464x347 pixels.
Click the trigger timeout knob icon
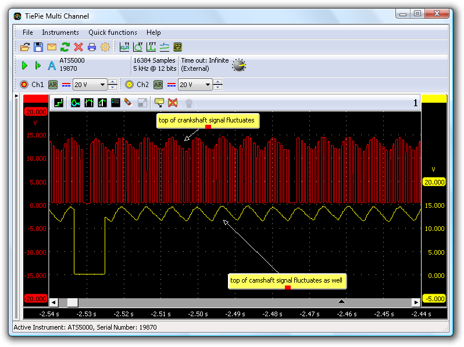[x=239, y=65]
